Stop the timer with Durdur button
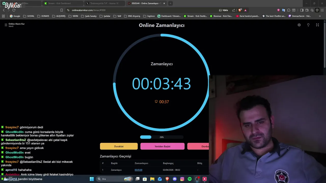 pyautogui.click(x=198, y=146)
